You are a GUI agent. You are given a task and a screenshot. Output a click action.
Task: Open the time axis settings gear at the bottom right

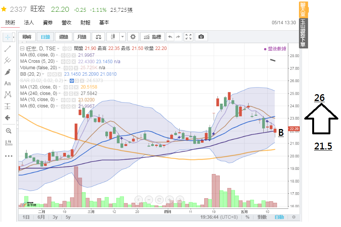(294, 217)
